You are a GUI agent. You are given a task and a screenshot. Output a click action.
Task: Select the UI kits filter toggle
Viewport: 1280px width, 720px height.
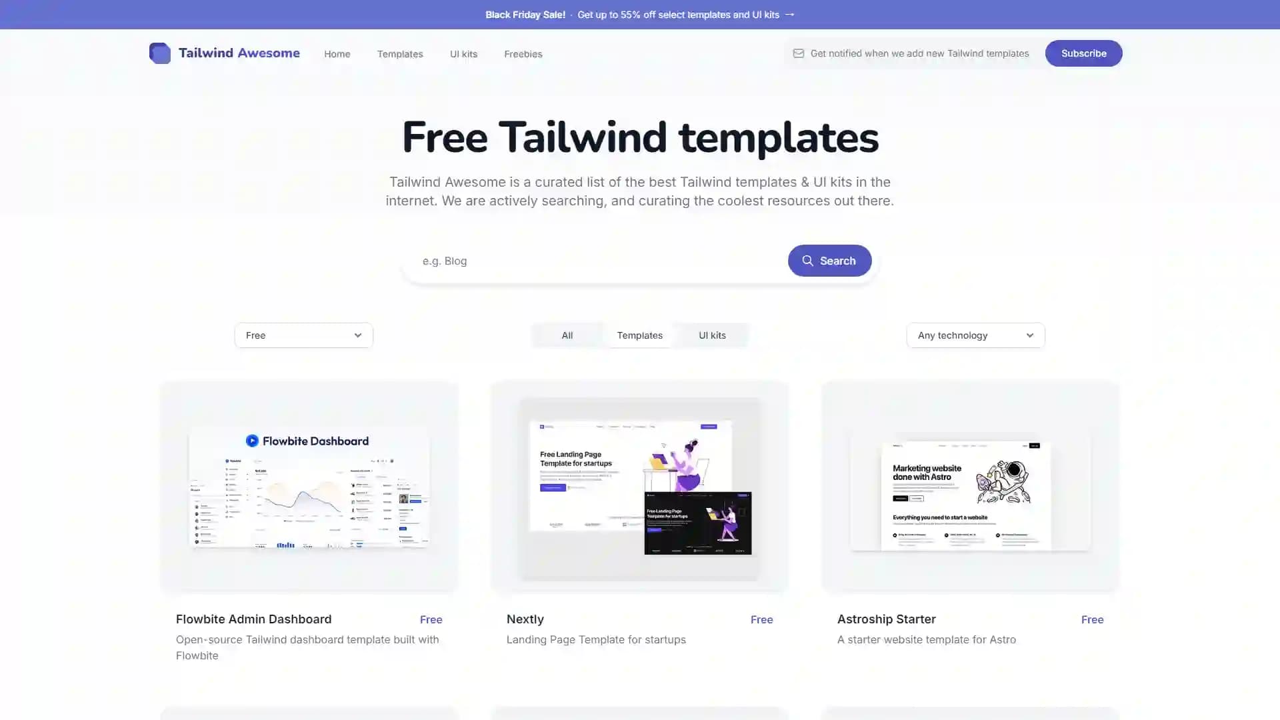tap(712, 334)
